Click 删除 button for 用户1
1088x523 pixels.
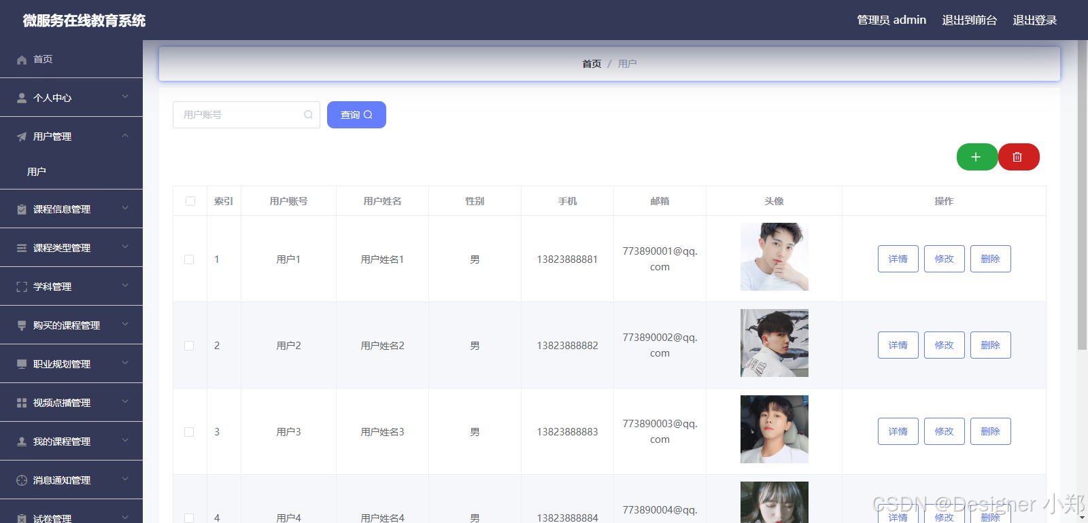click(991, 259)
